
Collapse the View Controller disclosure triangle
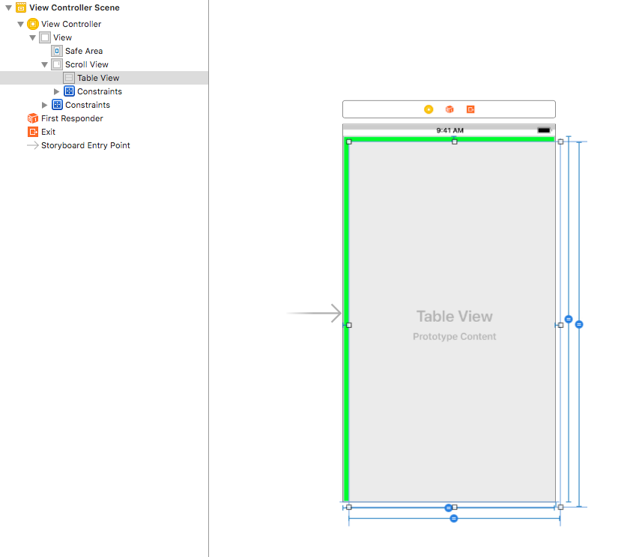coord(20,24)
